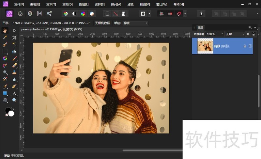Expand the toolbar overflow chevron

coord(257,14)
